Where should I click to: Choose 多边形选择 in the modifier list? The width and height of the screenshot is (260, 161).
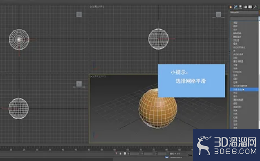tap(238, 54)
